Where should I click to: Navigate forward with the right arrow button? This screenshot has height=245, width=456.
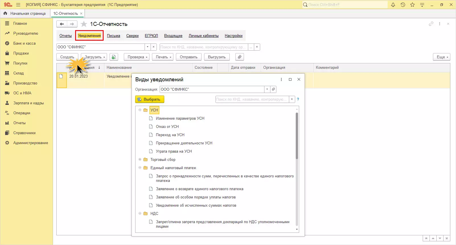72,24
